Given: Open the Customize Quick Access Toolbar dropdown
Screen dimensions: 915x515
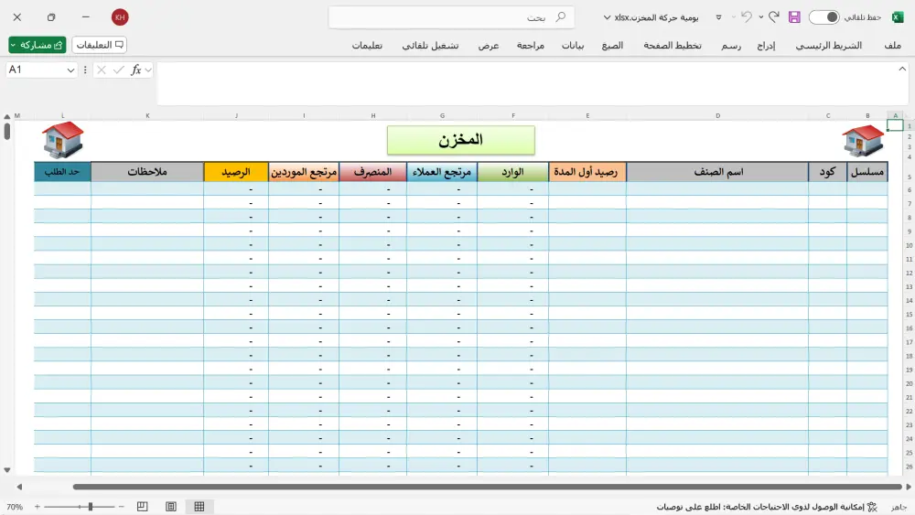Looking at the screenshot, I should (718, 17).
